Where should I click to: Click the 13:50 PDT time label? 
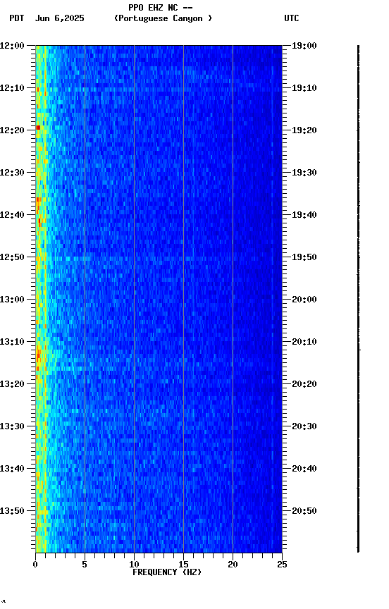coord(12,512)
